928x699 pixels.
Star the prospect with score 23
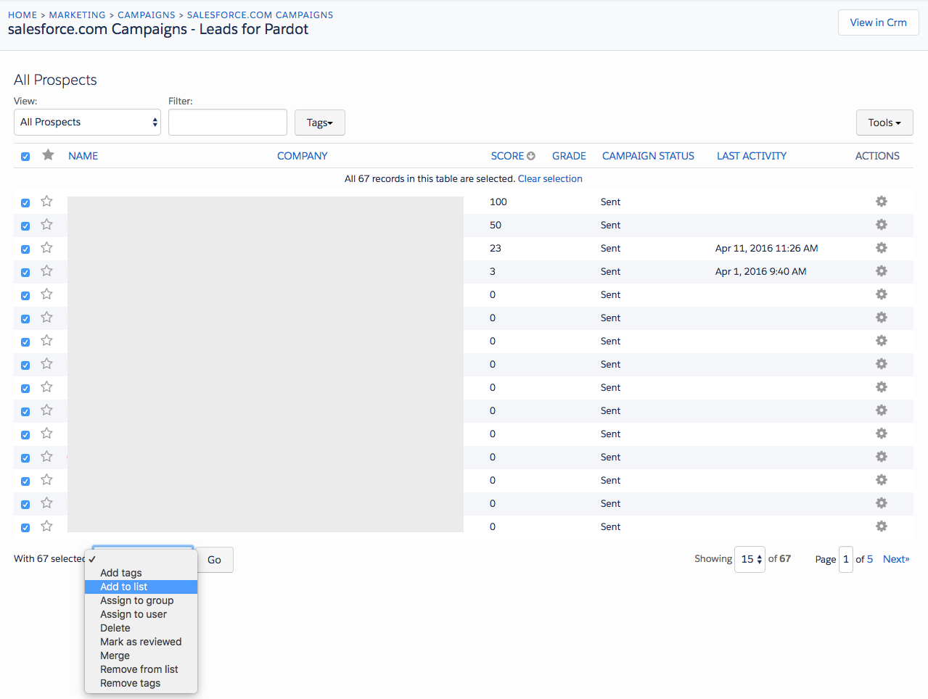[47, 247]
